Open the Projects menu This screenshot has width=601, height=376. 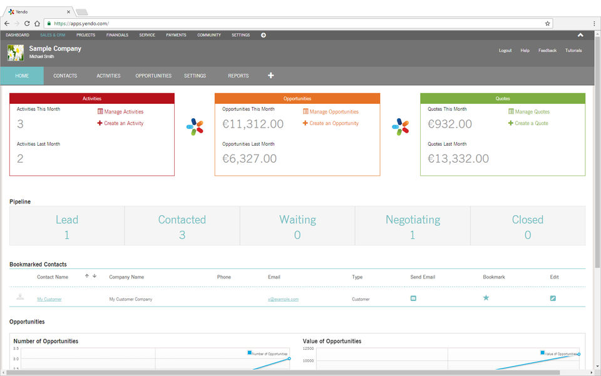(x=86, y=35)
